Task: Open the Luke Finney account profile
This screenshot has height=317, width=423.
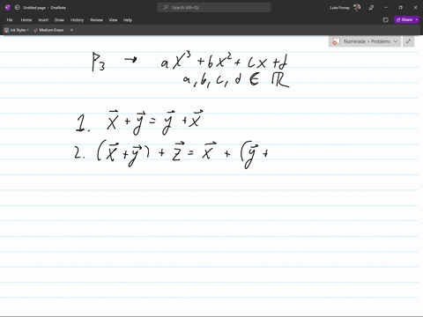Action: (x=345, y=8)
